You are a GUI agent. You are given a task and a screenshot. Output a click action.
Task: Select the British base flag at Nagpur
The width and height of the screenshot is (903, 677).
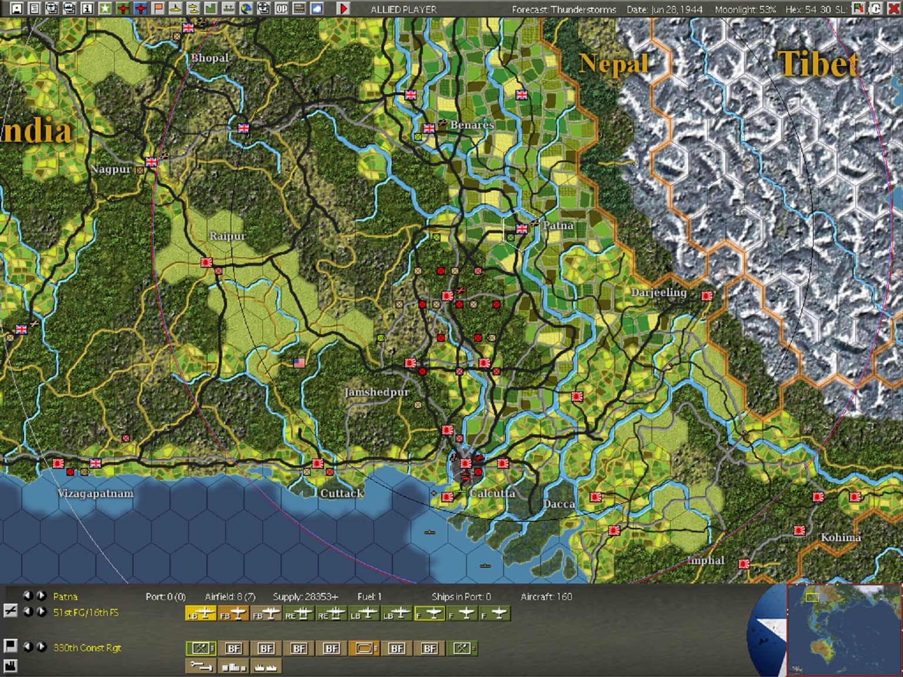pos(151,162)
